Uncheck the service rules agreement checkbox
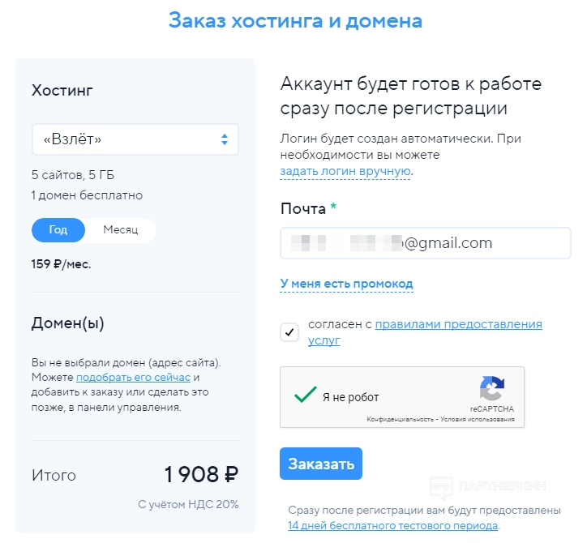The height and width of the screenshot is (543, 587). (x=289, y=332)
